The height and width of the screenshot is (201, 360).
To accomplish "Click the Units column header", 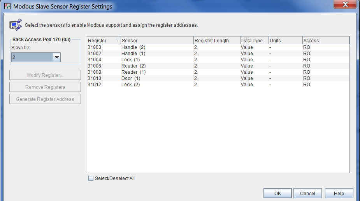I will [286, 40].
